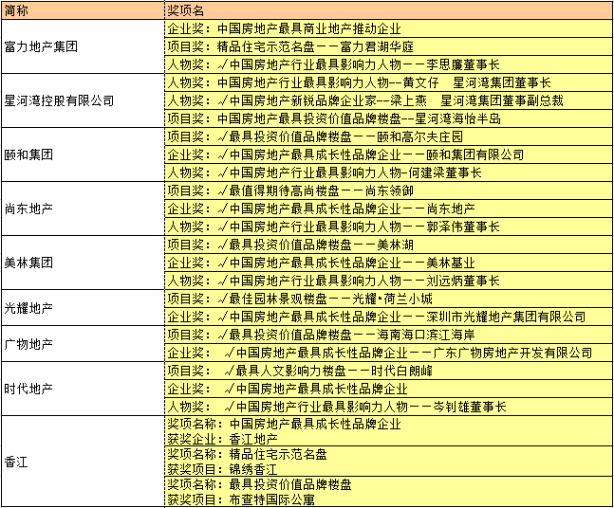Select the row with 美林基业
The width and height of the screenshot is (614, 508).
click(388, 263)
